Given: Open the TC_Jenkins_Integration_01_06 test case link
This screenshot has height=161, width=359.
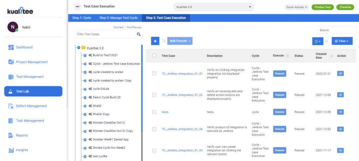Looking at the screenshot, I should (182, 129).
